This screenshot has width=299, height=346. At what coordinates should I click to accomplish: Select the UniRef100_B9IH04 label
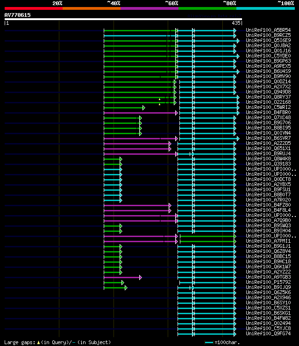coord(268,231)
